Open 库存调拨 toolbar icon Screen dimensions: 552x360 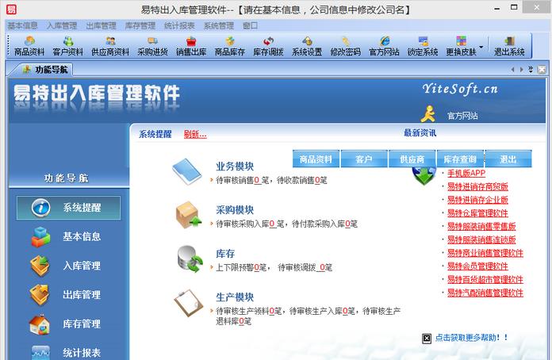click(x=268, y=46)
